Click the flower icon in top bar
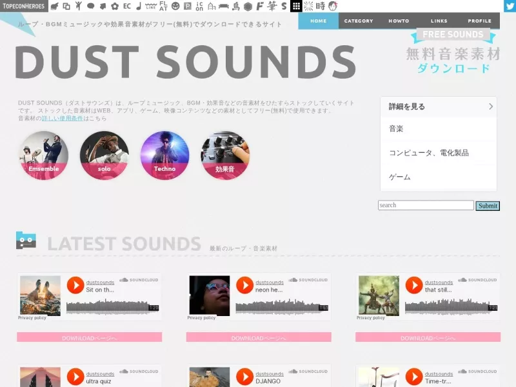The height and width of the screenshot is (387, 516). tap(115, 6)
